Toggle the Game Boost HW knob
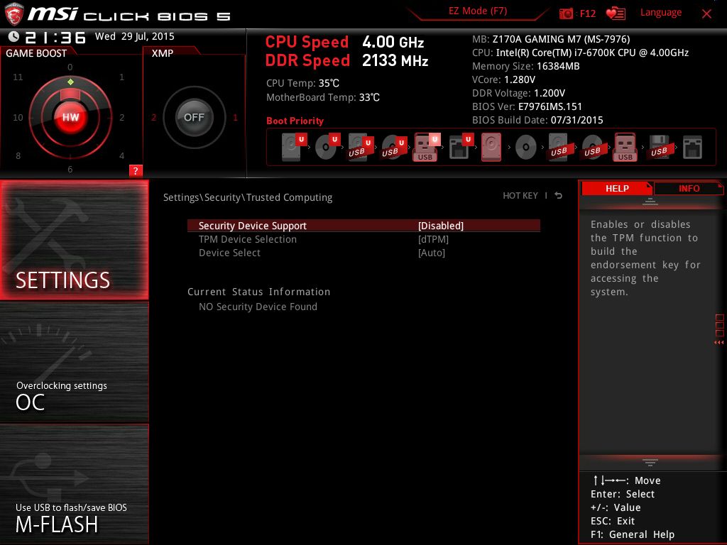 [70, 117]
